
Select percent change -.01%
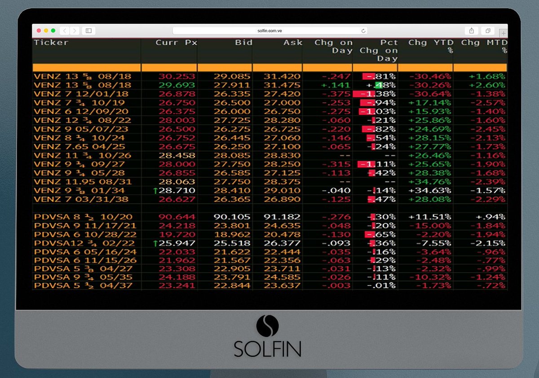click(x=381, y=286)
